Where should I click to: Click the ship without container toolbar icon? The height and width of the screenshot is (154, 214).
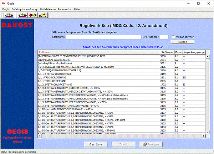pos(23,15)
